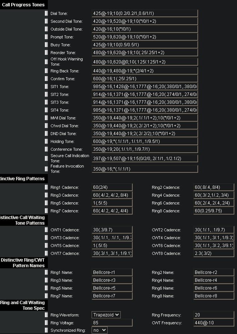
Task: Tick the Ring1 Cadence checkbox
Action: point(47,187)
